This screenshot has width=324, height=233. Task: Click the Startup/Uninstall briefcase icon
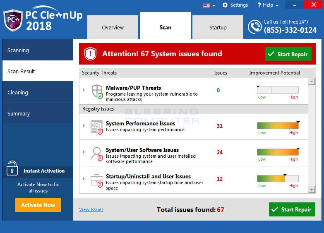97,181
